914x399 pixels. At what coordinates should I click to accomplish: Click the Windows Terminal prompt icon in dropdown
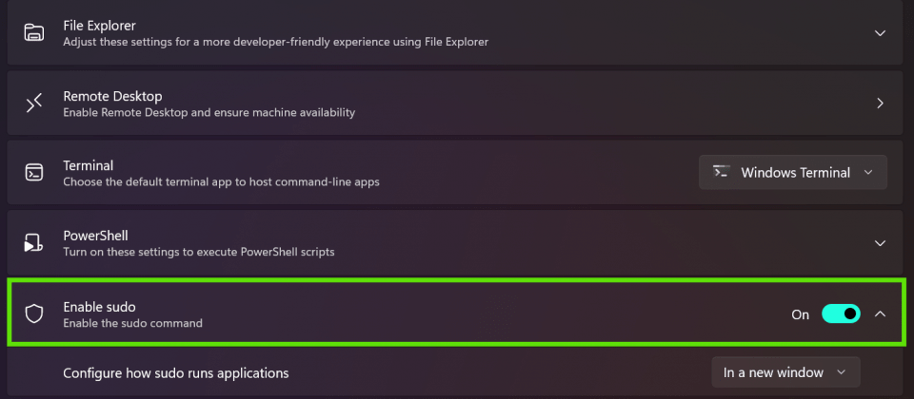pos(722,172)
